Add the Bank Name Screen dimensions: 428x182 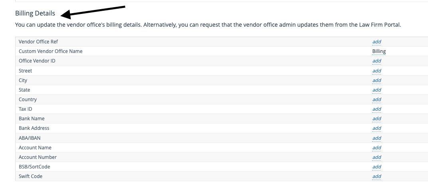(x=376, y=119)
